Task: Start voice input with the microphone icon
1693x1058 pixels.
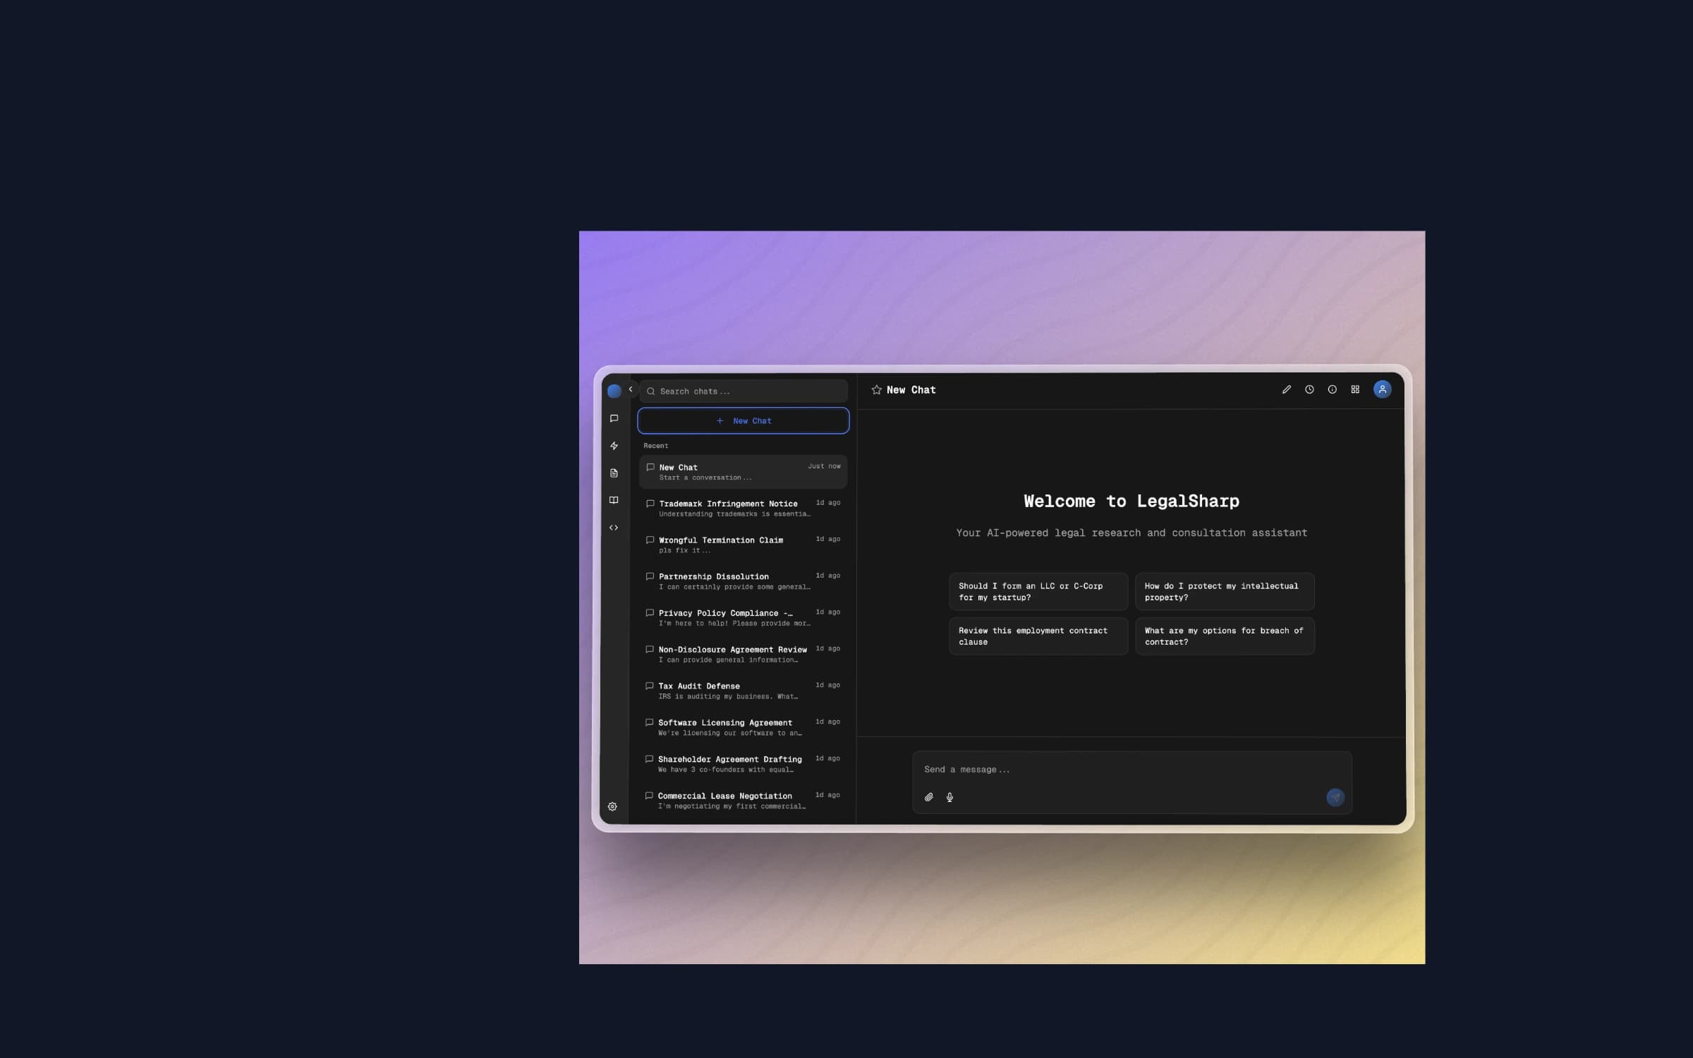Action: (x=950, y=798)
